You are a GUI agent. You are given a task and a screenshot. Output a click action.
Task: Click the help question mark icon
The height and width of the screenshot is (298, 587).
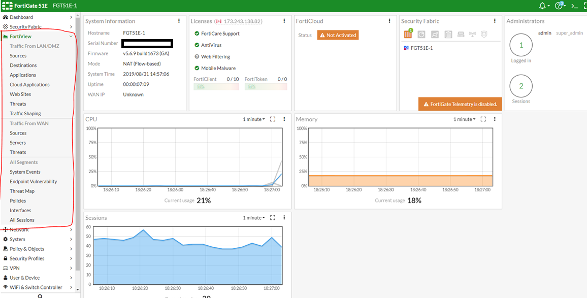(559, 6)
